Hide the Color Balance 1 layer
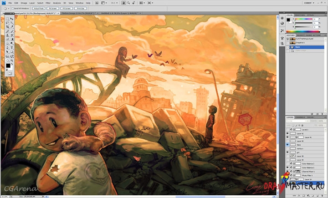 pos(287,168)
